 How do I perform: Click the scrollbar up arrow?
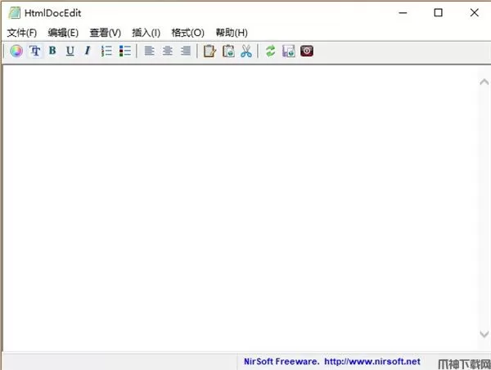coord(484,82)
